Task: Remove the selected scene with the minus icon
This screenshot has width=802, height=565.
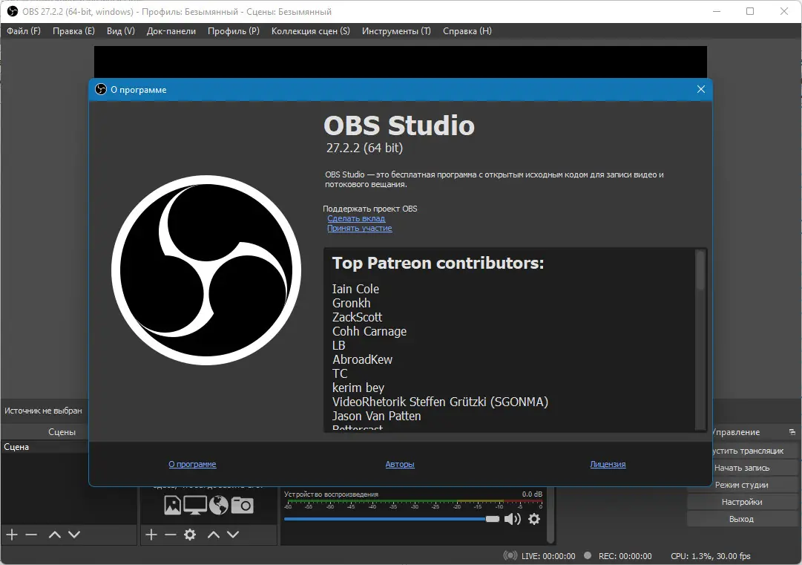Action: click(x=31, y=535)
